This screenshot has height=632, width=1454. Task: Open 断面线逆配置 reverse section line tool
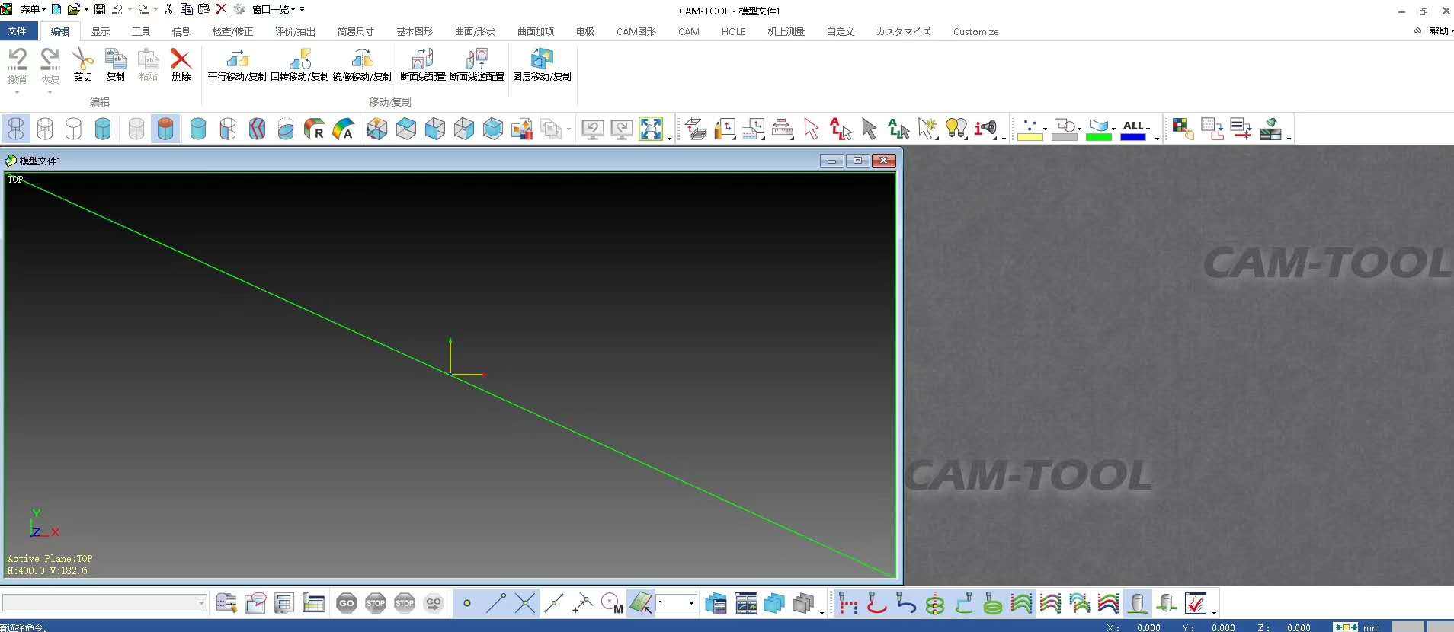pos(477,65)
